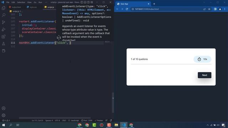The image size is (228, 128).
Task: Bookmark this page with the star icon
Action: click(x=209, y=9)
